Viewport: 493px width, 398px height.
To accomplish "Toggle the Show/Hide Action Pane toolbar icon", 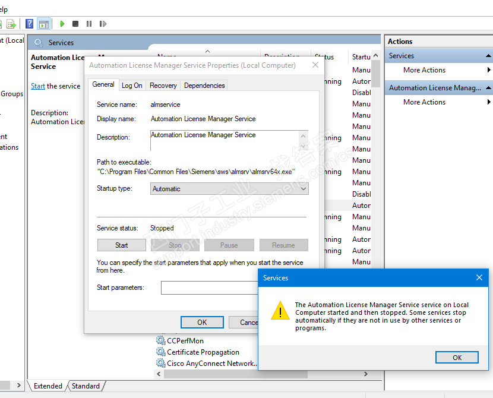I will pyautogui.click(x=44, y=24).
